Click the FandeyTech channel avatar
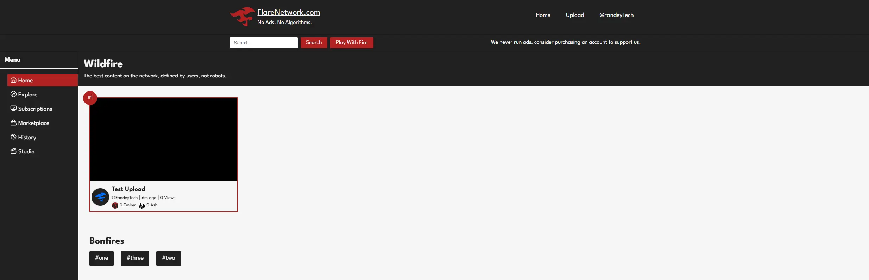 (x=100, y=197)
